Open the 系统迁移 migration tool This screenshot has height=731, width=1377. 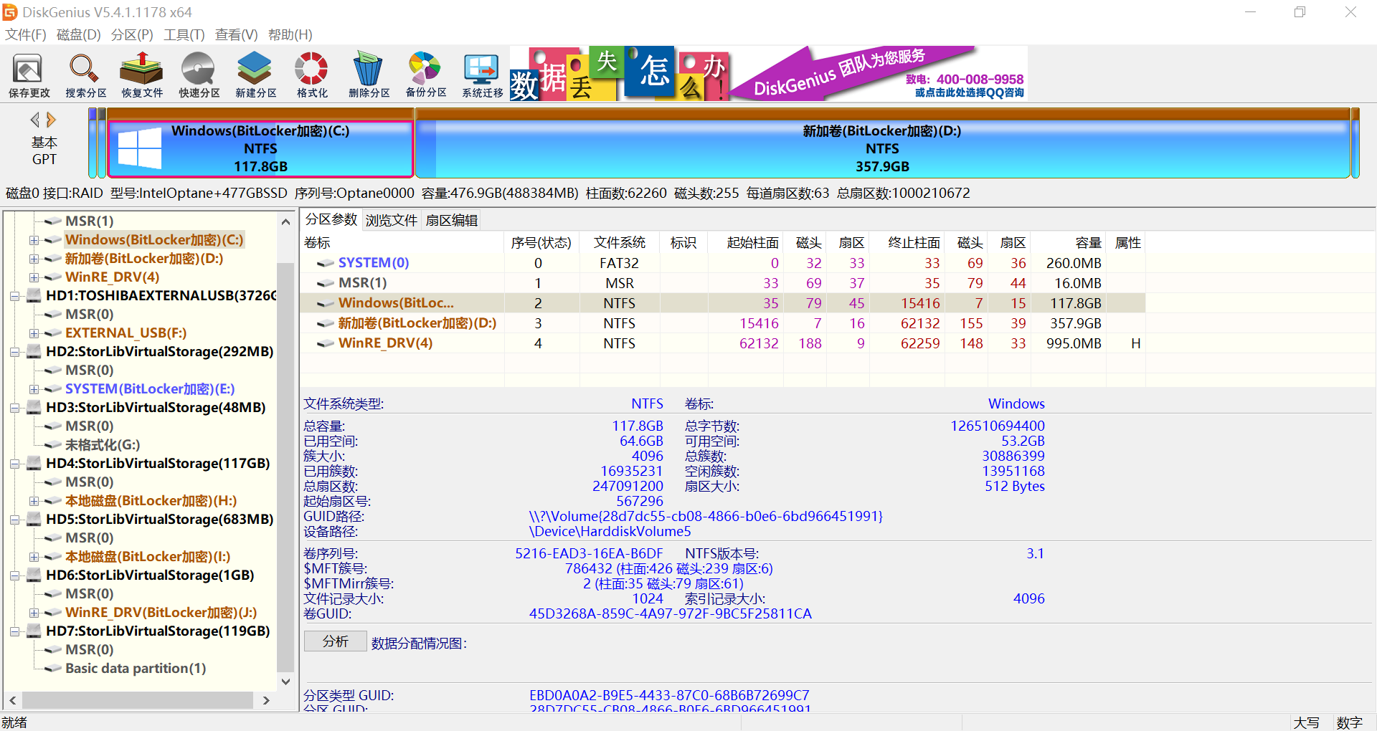(481, 74)
